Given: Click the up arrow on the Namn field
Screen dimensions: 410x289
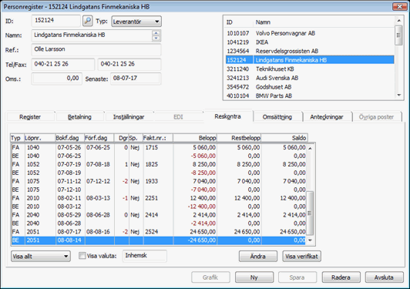Looking at the screenshot, I should [x=156, y=33].
